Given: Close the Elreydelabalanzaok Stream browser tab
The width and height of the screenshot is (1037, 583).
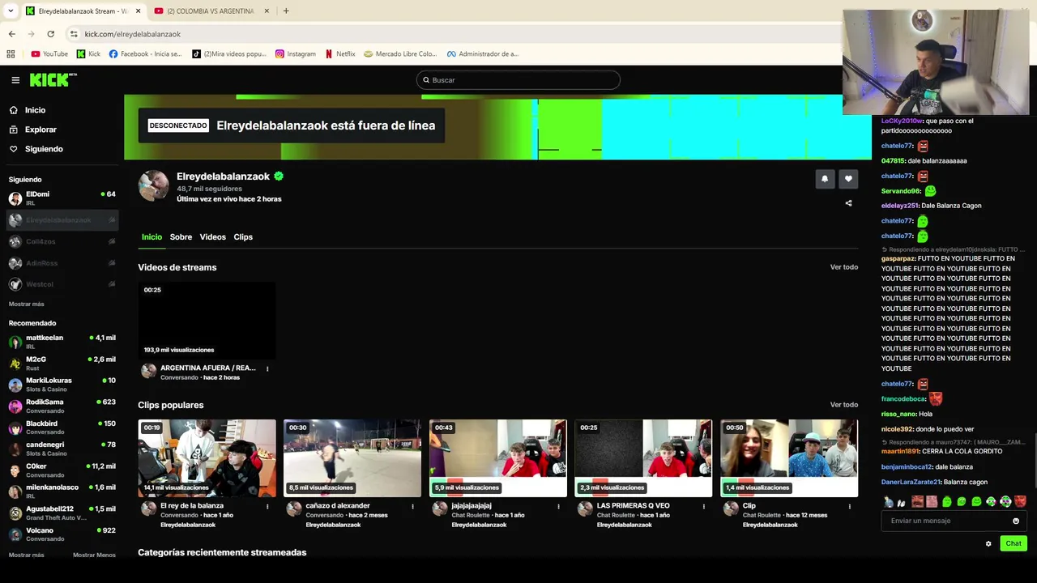Looking at the screenshot, I should click(138, 11).
